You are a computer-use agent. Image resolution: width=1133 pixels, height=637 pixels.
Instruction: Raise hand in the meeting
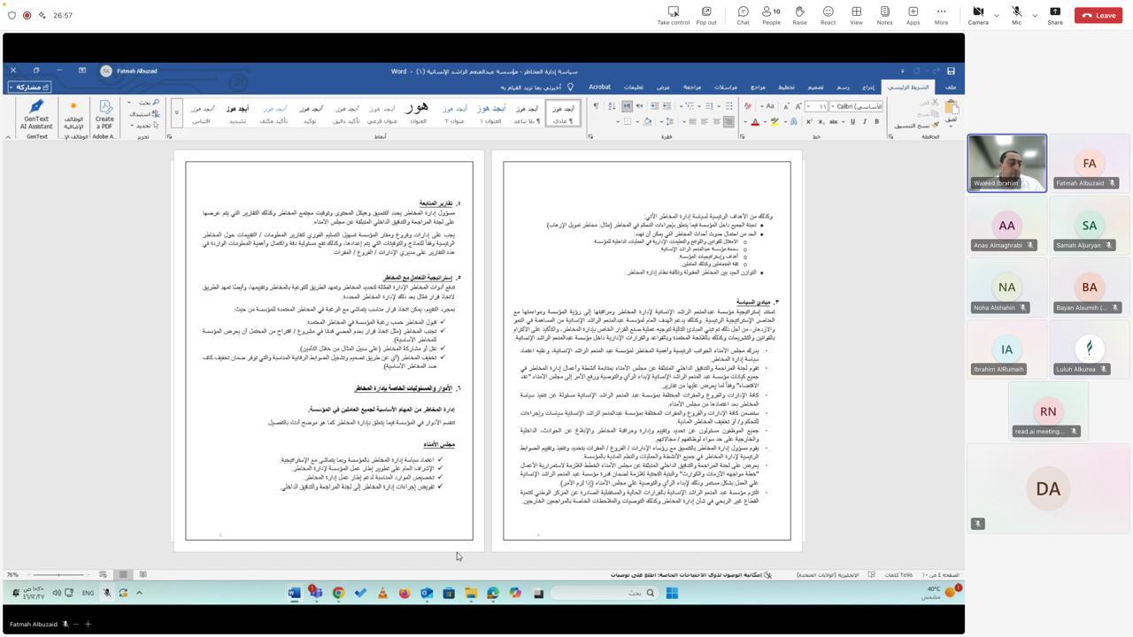click(x=799, y=15)
